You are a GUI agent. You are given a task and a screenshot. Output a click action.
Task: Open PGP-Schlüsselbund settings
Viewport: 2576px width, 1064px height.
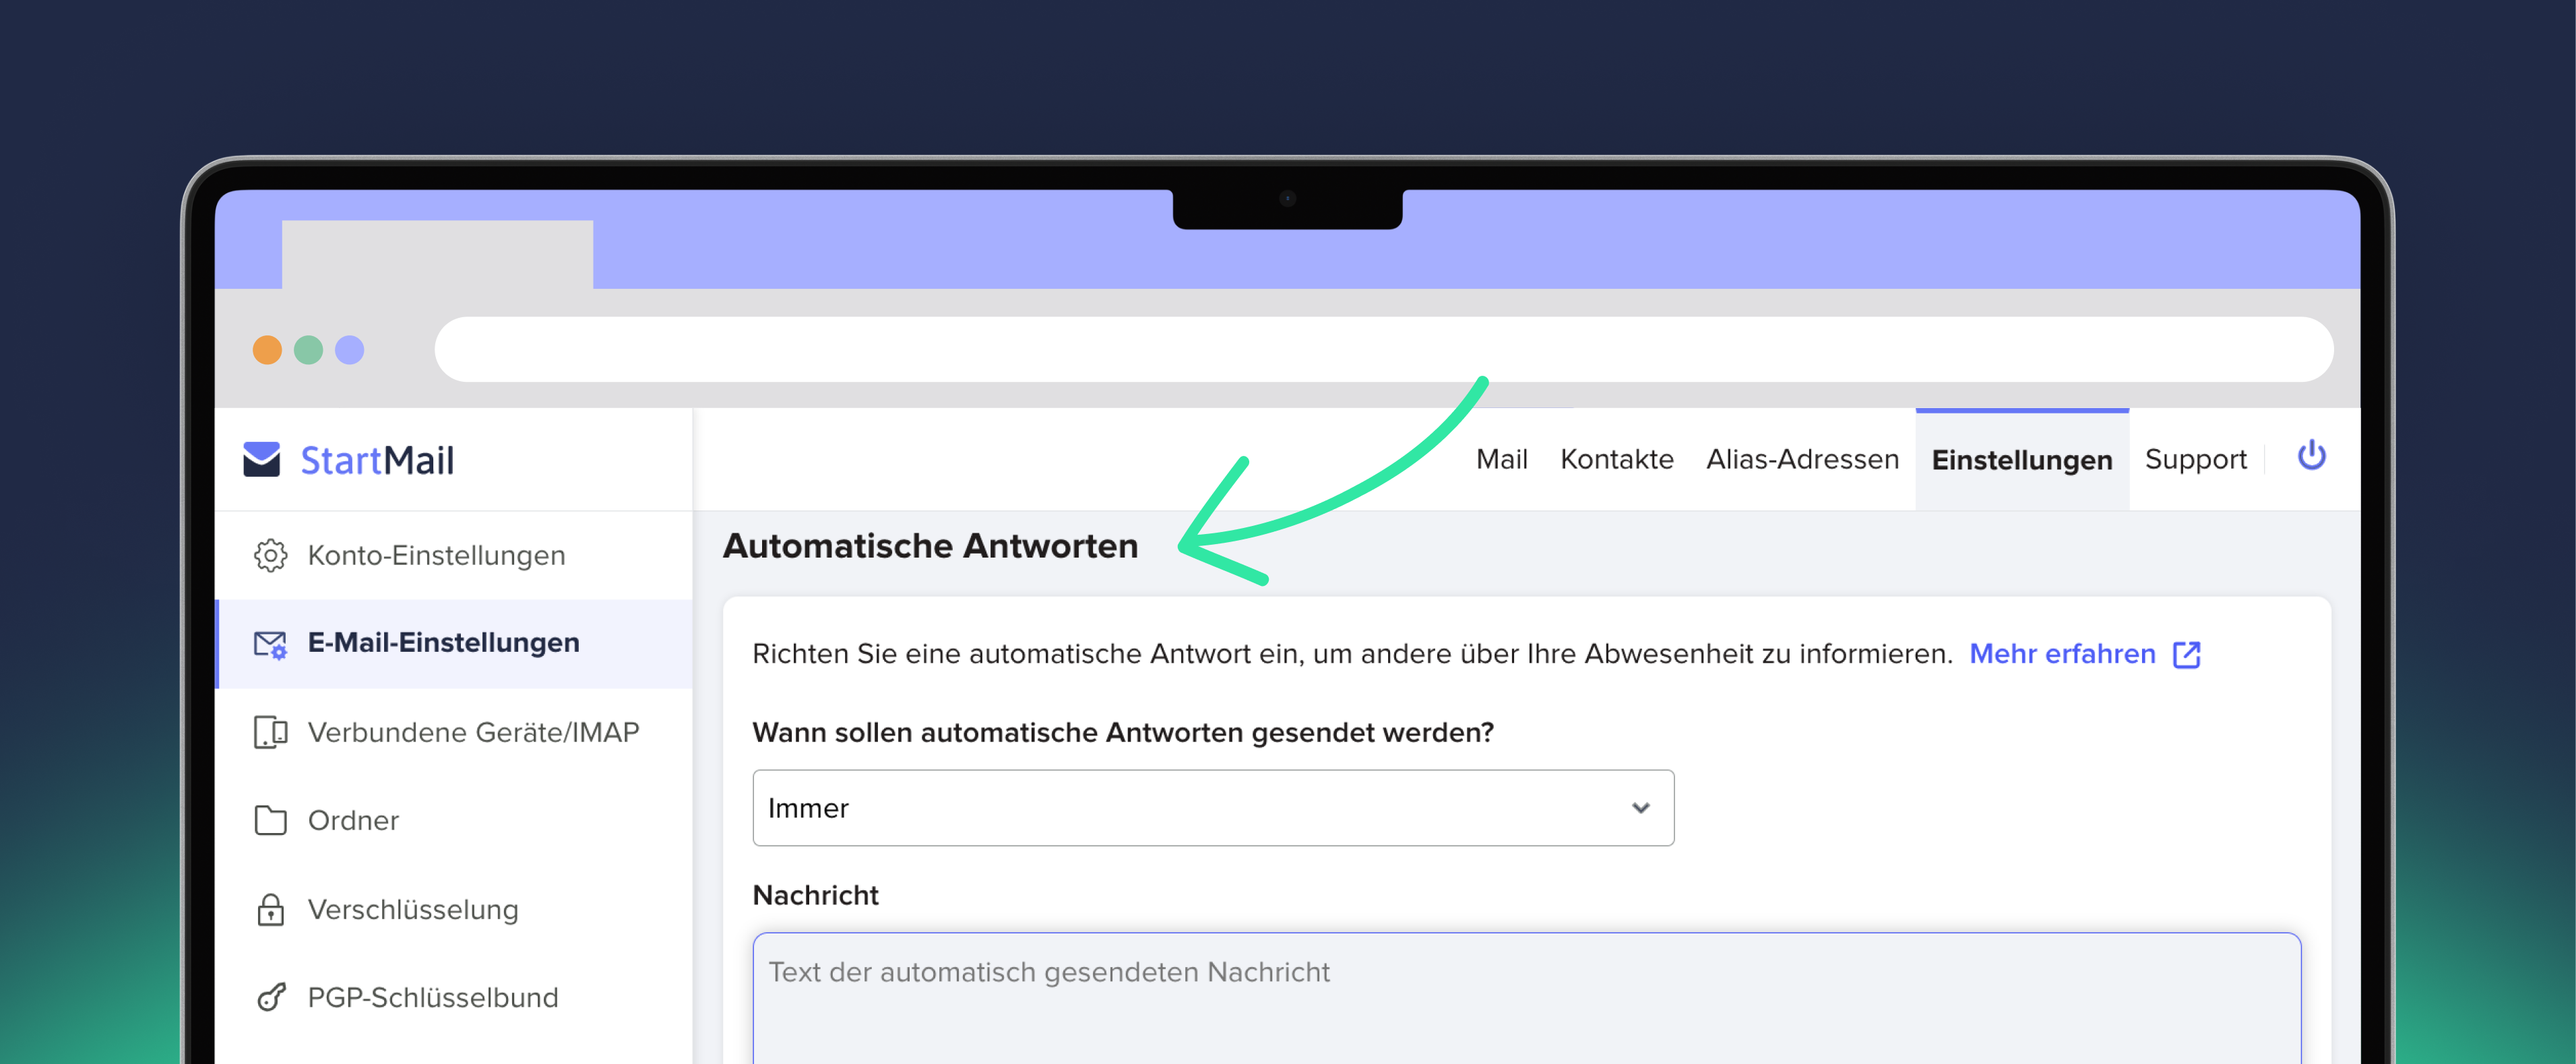click(454, 997)
